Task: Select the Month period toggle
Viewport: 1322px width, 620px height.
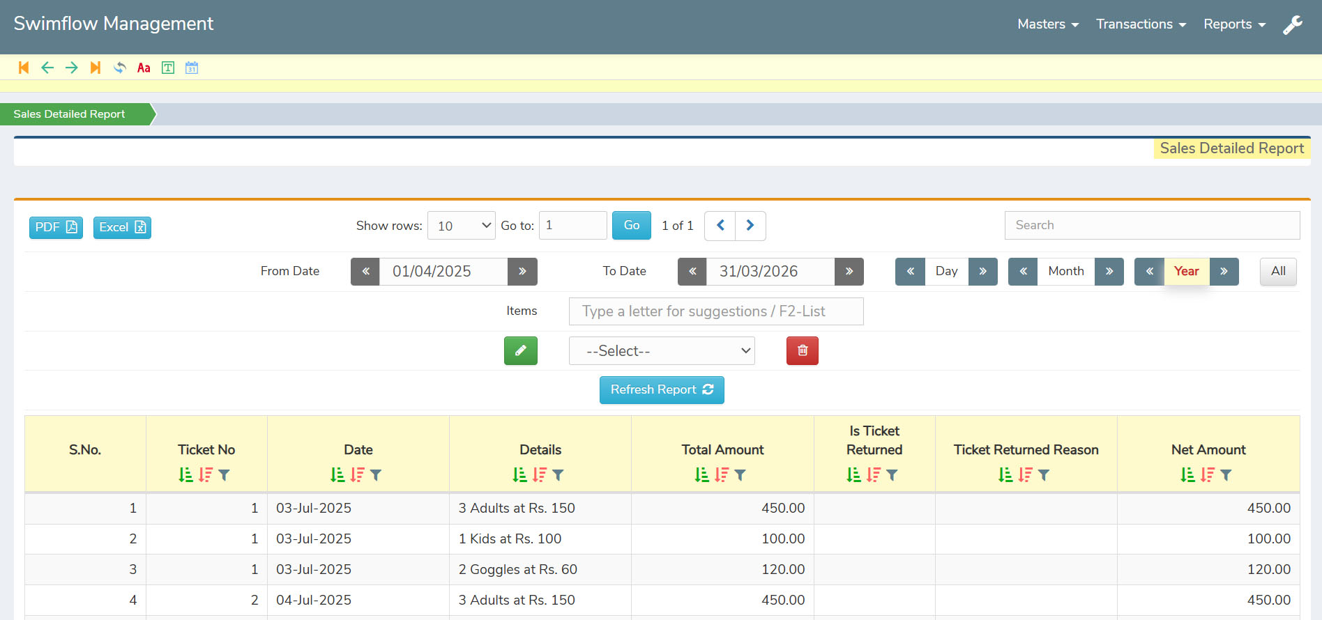Action: (1065, 272)
